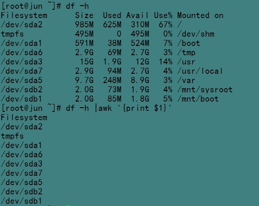The height and width of the screenshot is (206, 259).
Task: Click the 'Filesystem' header in first table
Action: 24,15
